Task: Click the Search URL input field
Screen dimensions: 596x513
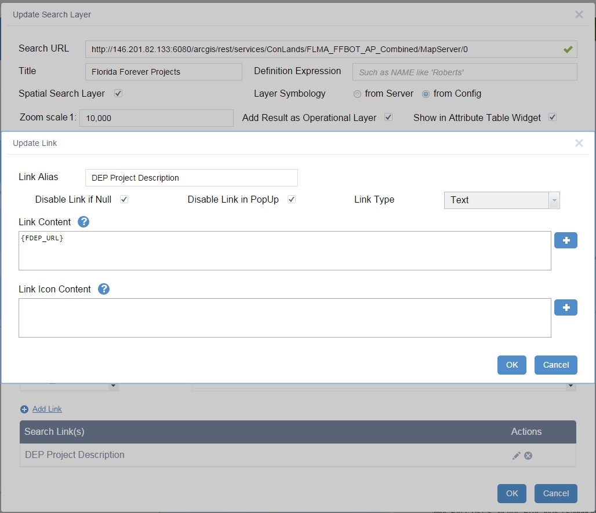Action: (x=331, y=49)
